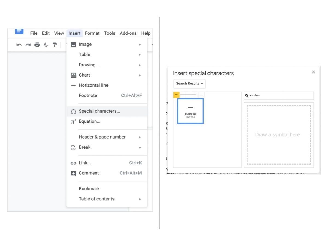
Task: Click the Equation pi icon
Action: point(73,121)
